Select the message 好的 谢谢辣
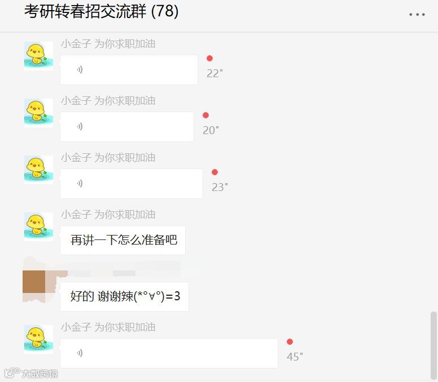438x382 pixels. pos(124,297)
